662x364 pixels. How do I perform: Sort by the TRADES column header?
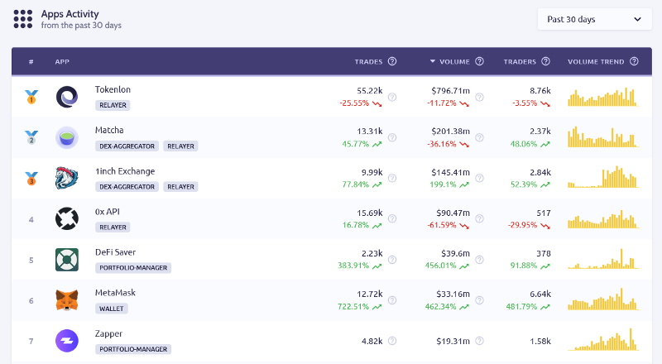(x=368, y=62)
